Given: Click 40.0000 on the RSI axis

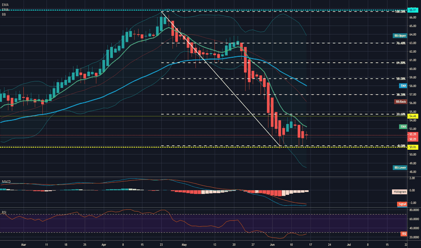Looking at the screenshot, I should (x=414, y=228).
